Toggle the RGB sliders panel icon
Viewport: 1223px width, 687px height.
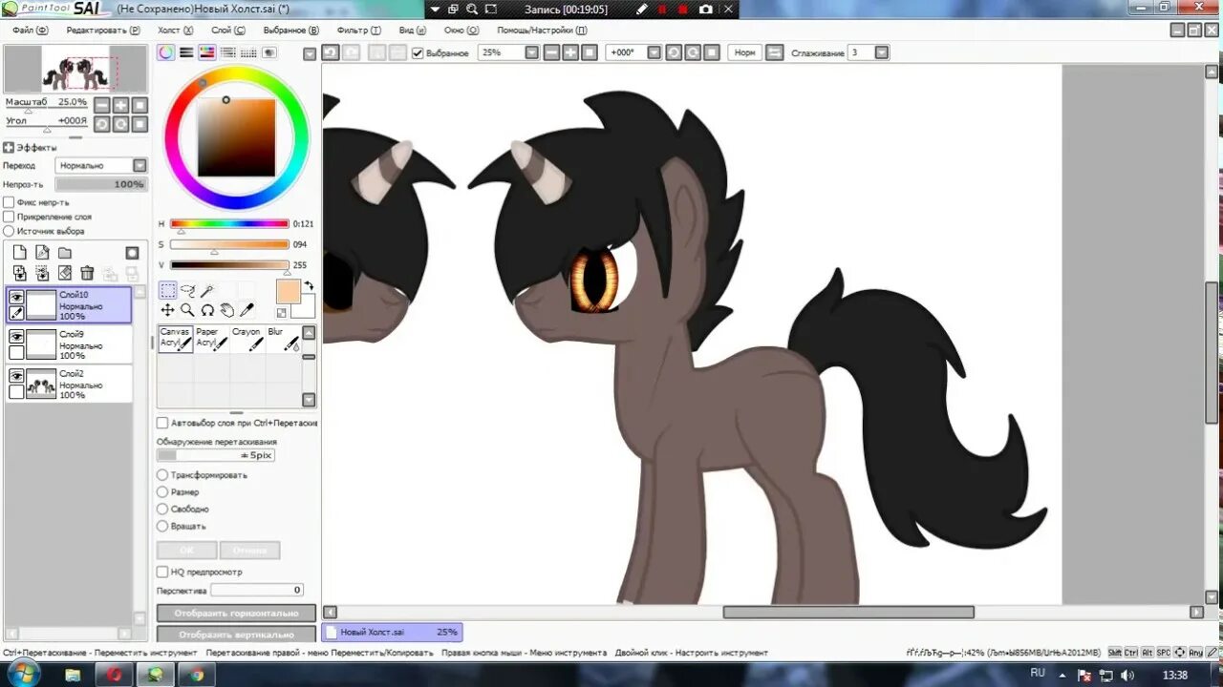point(186,53)
